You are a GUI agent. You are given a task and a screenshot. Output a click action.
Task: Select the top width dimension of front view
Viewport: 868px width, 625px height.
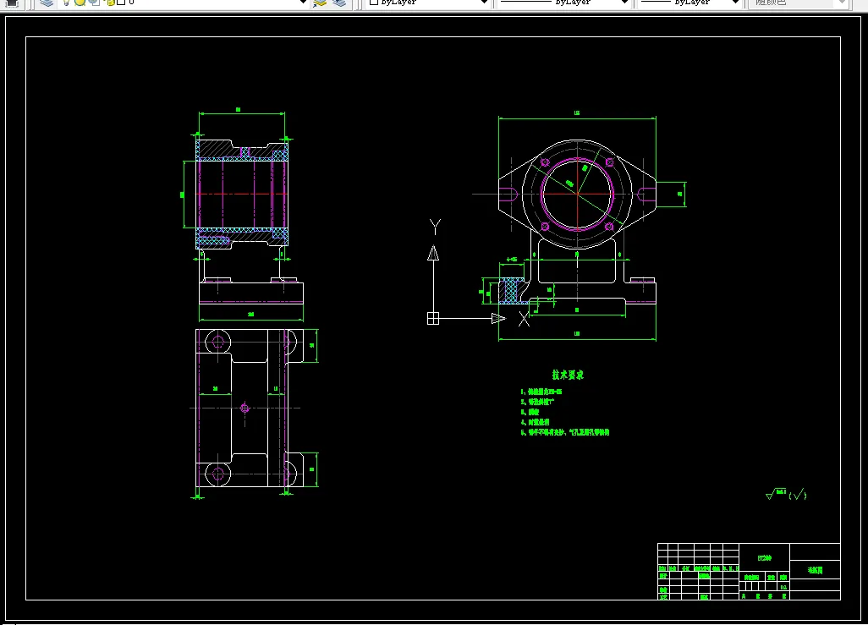coord(577,113)
